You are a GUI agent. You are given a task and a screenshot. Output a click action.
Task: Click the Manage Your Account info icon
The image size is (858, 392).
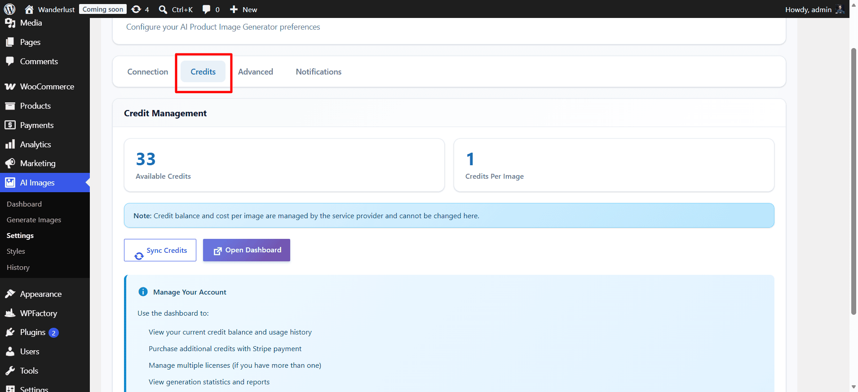pyautogui.click(x=143, y=292)
